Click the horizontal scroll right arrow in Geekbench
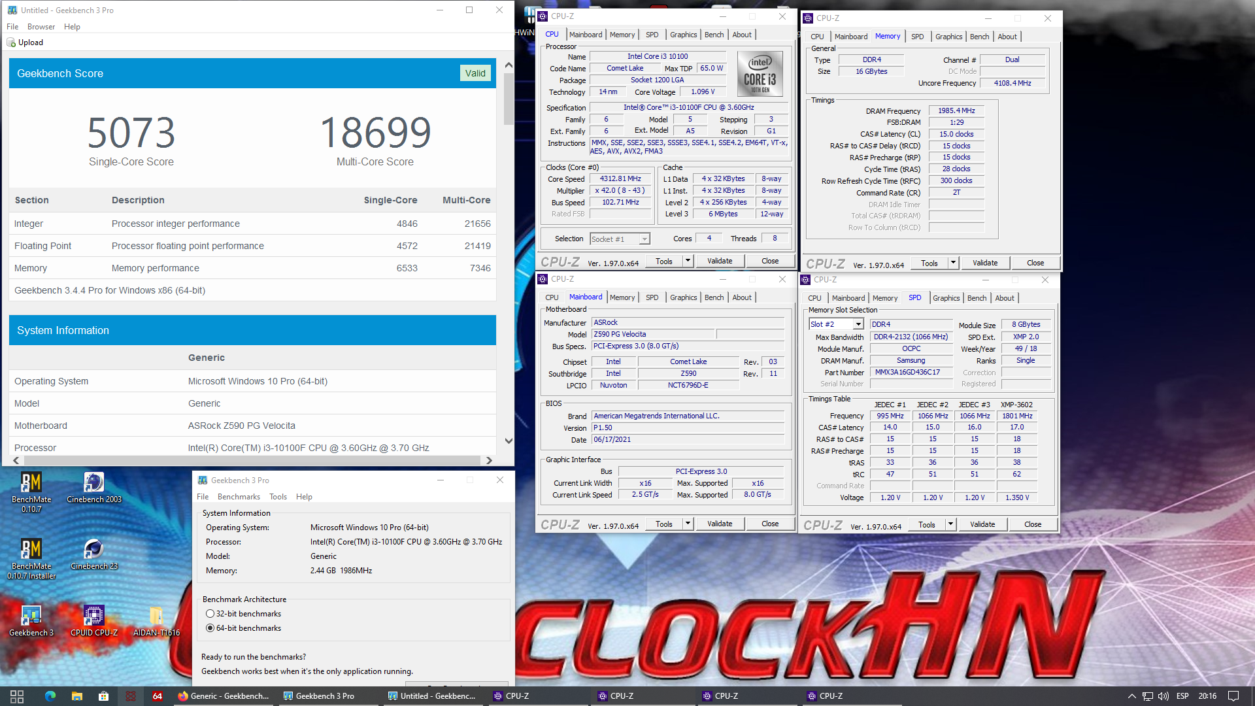The height and width of the screenshot is (706, 1255). click(489, 461)
